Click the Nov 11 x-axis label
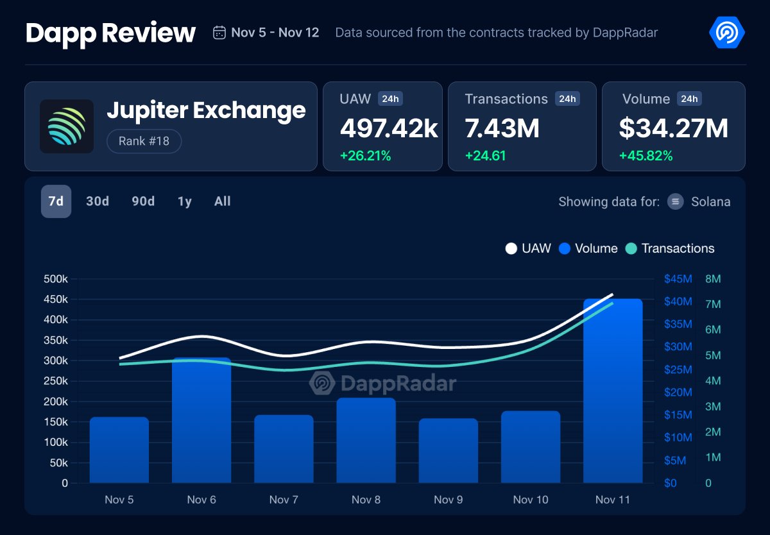This screenshot has height=535, width=770. coord(613,500)
